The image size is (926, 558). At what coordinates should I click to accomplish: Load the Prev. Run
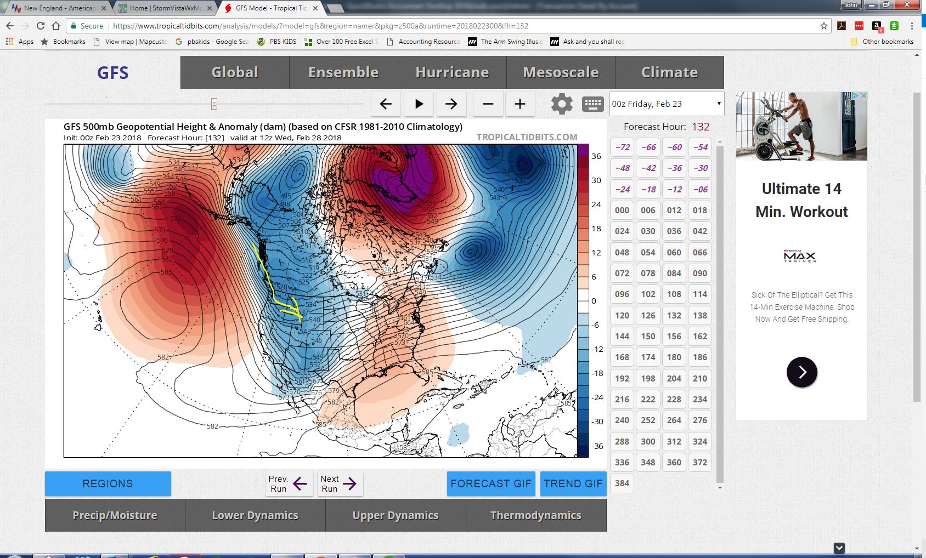pos(288,483)
